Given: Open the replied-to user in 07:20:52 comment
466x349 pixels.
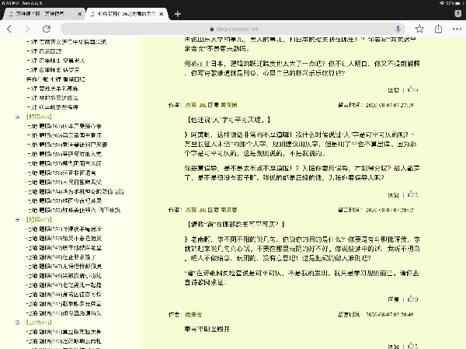Looking at the screenshot, I should pyautogui.click(x=229, y=210).
